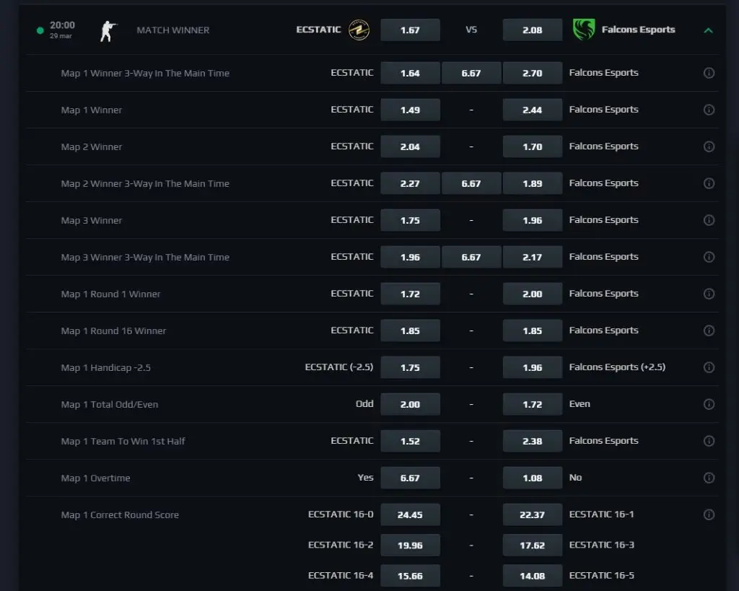Open info for Map 1 Team To Win 1st Half
The width and height of the screenshot is (739, 591).
(709, 441)
